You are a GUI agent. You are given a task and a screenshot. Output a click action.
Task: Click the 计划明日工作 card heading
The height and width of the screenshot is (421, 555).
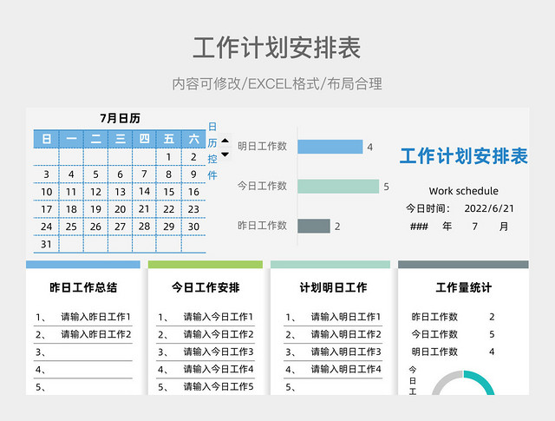[333, 287]
